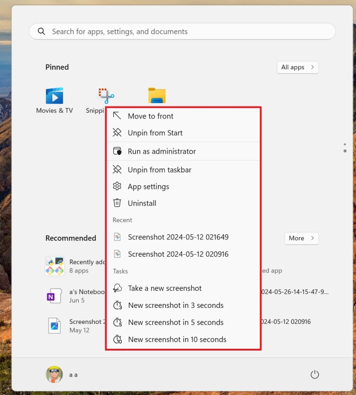Select Run as administrator

162,152
